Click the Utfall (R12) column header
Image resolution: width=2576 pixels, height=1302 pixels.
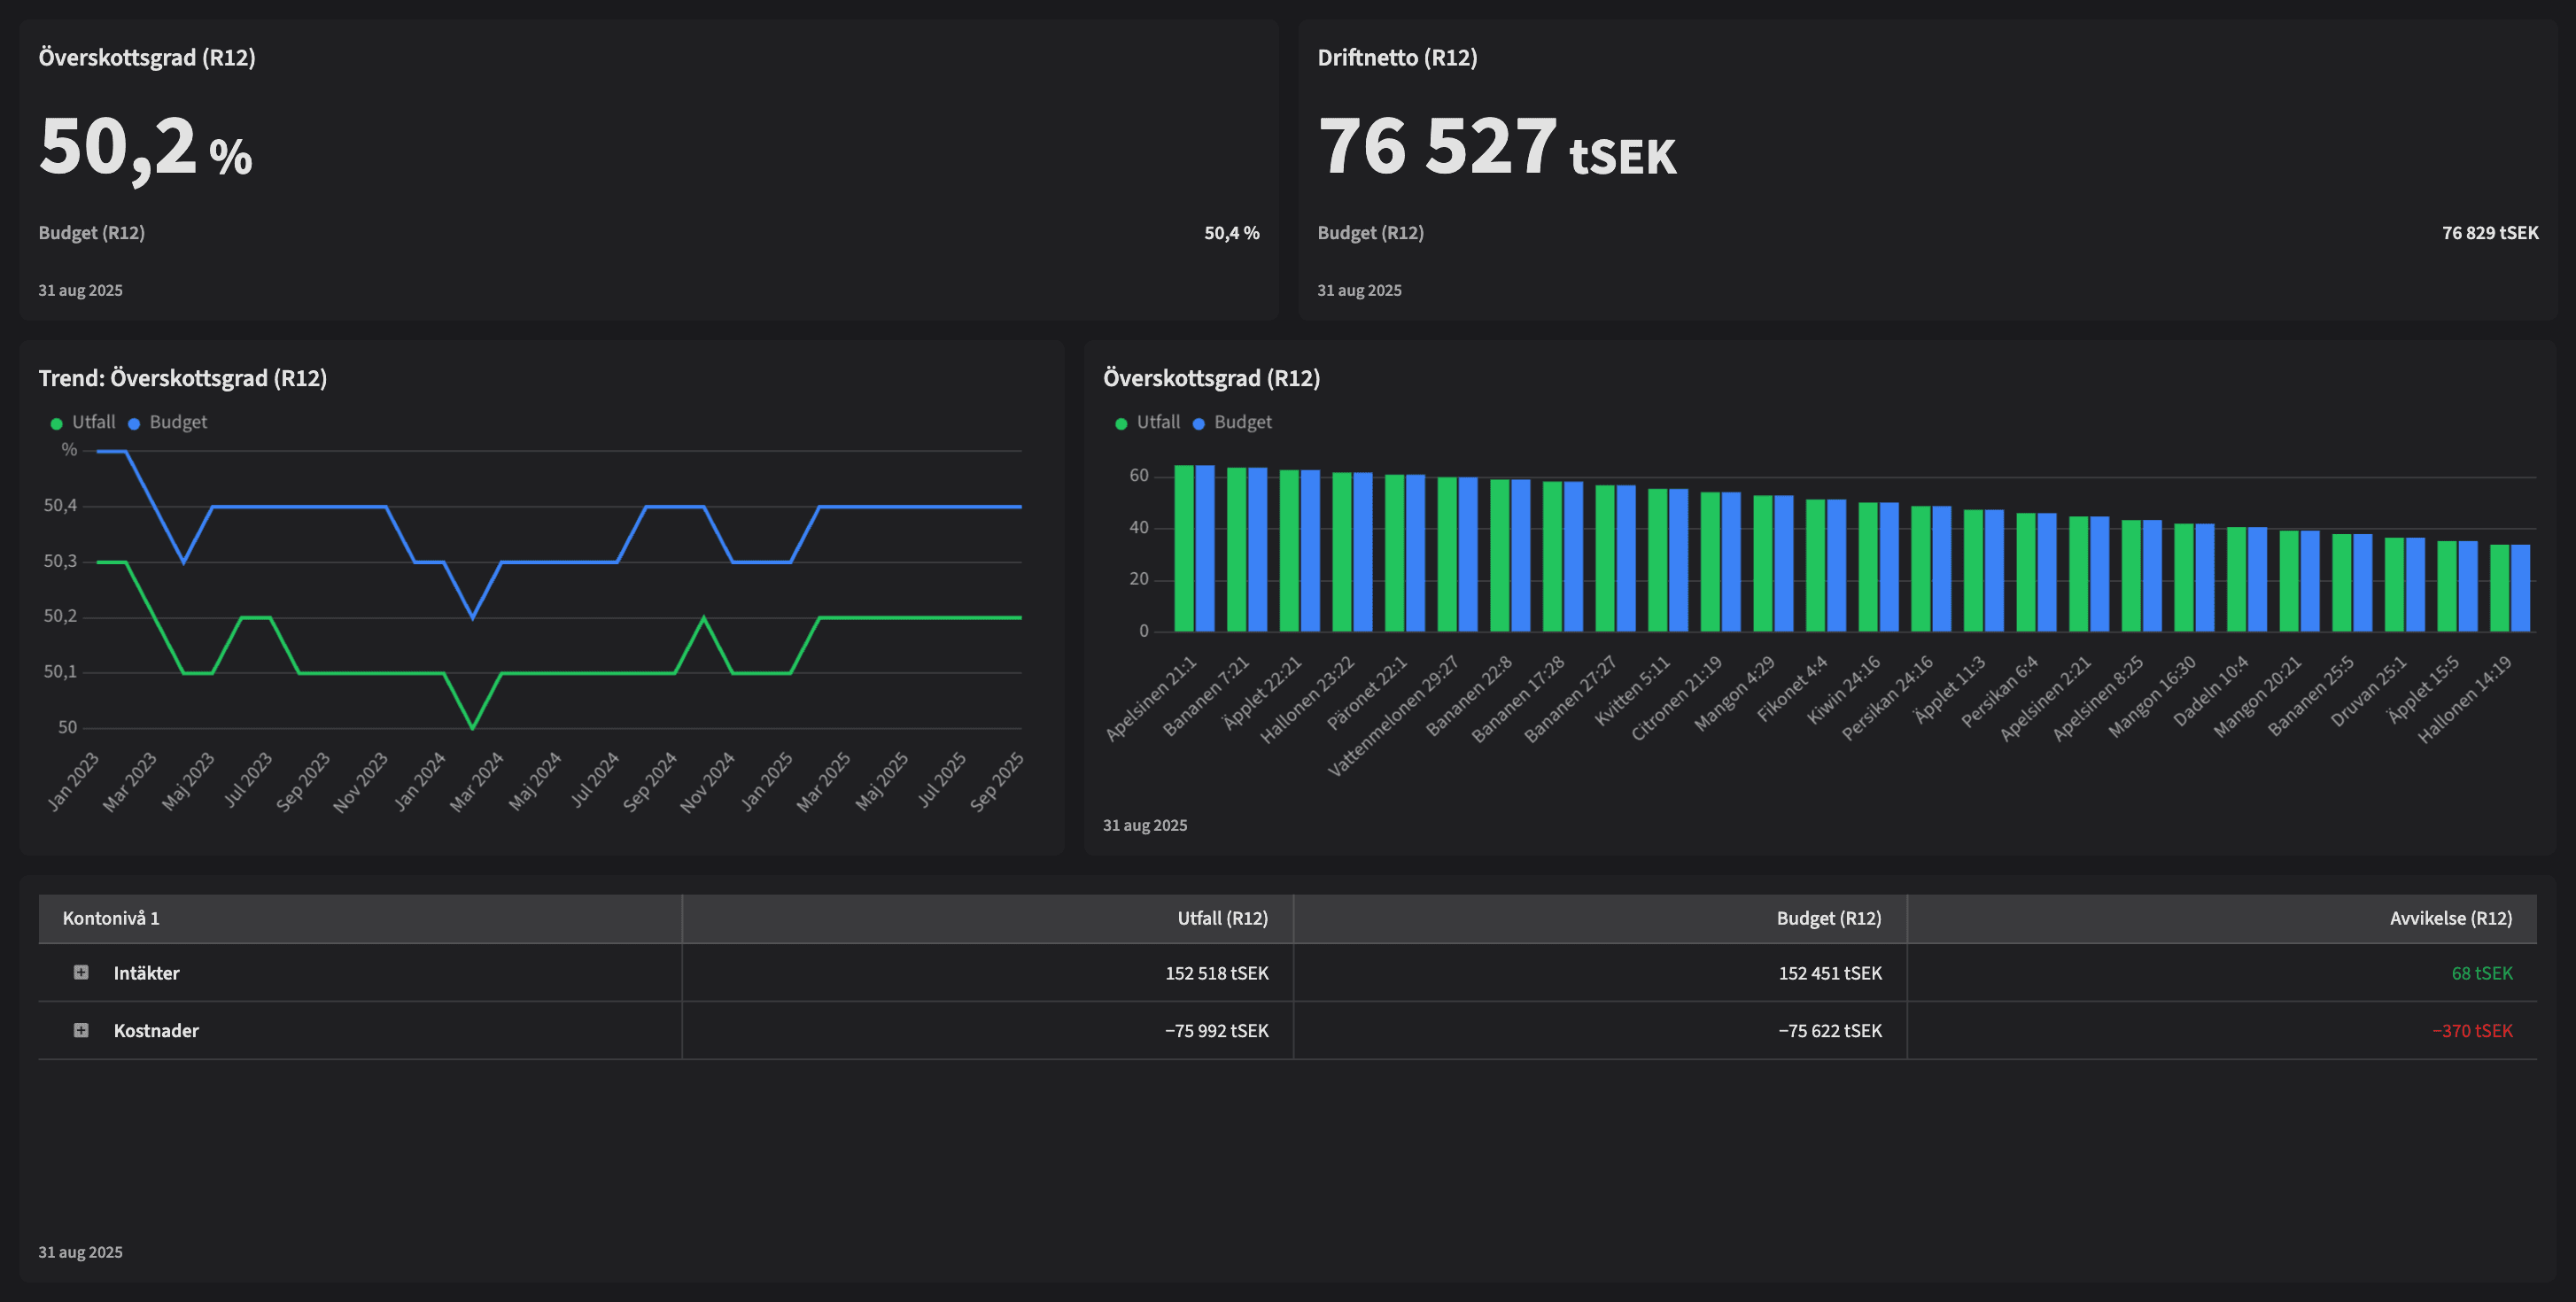(1222, 918)
